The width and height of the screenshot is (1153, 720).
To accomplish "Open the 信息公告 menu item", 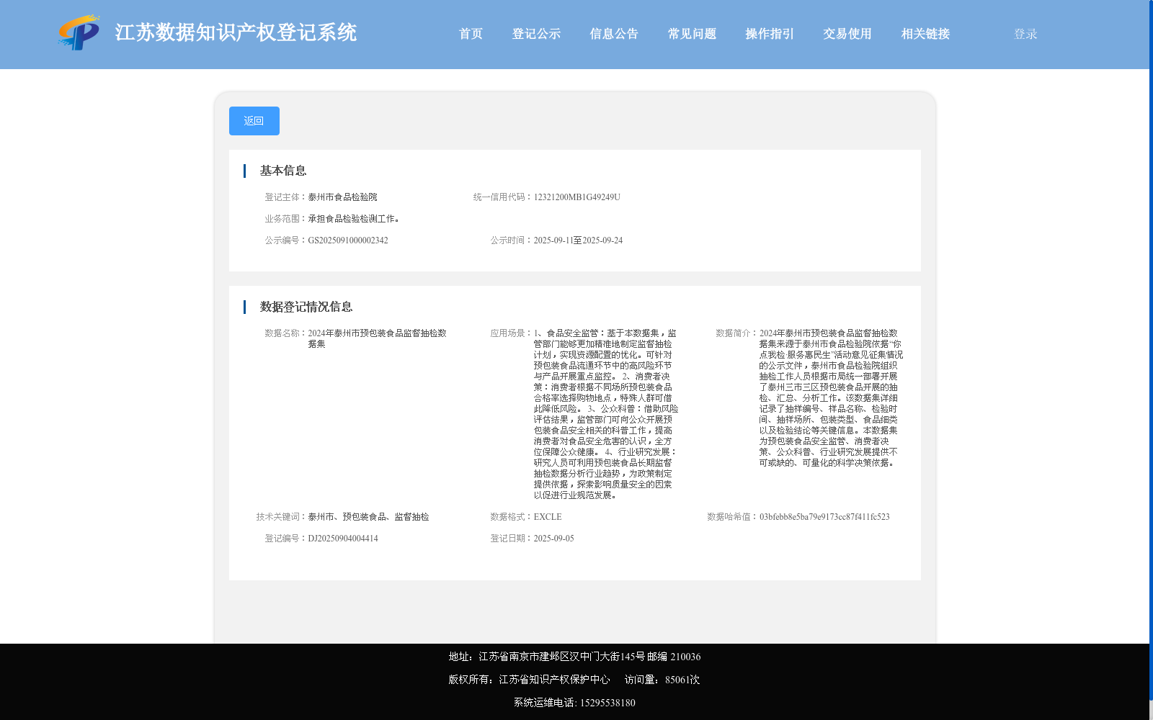I will 614,34.
